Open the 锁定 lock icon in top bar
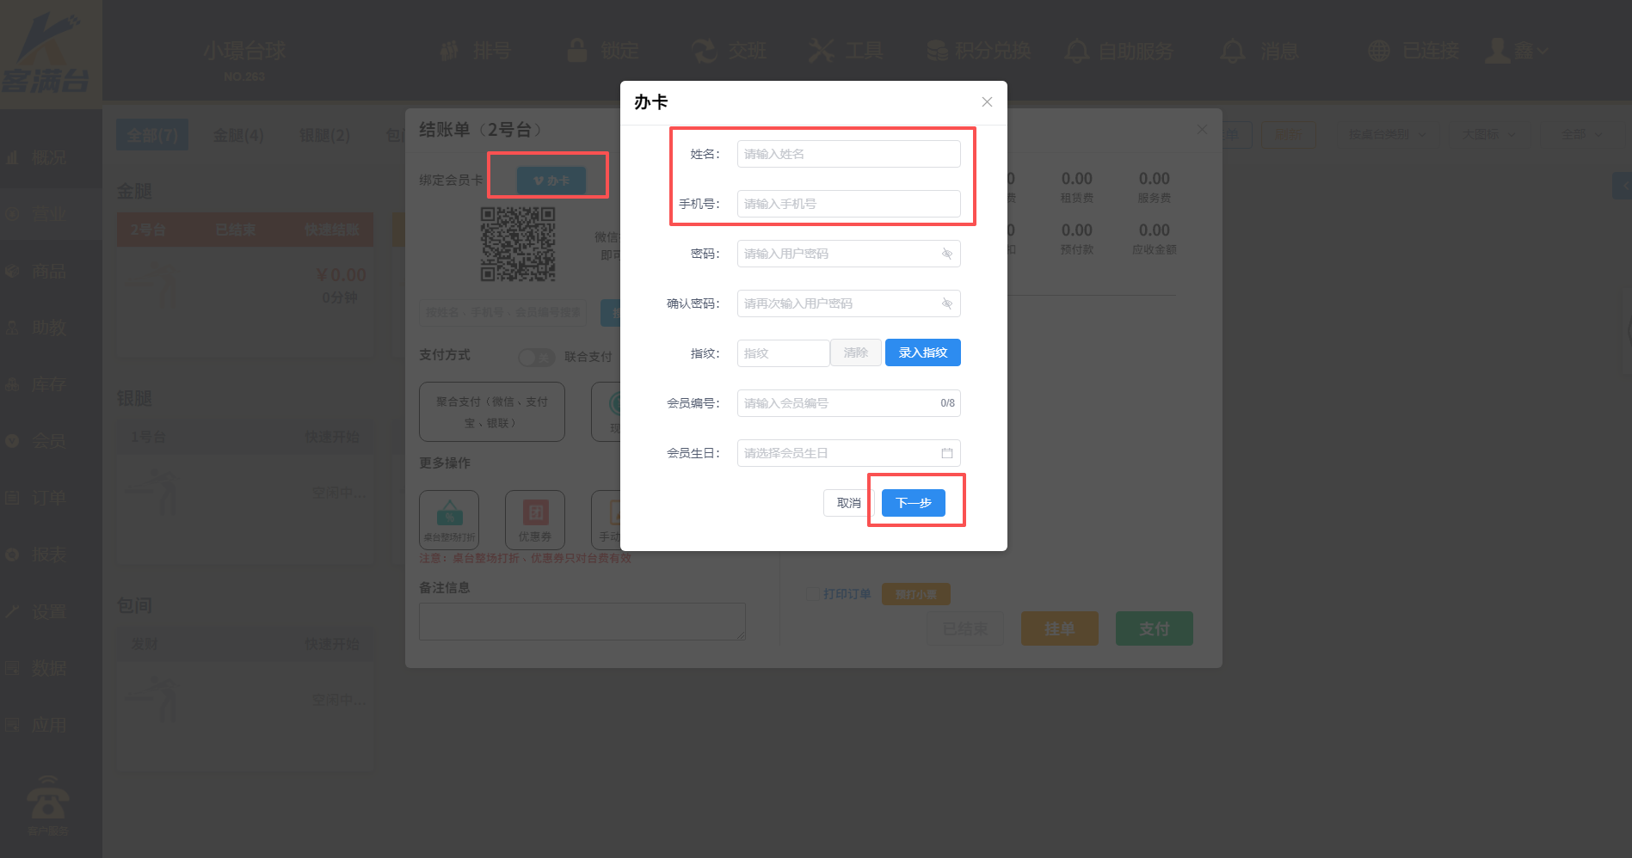 (x=577, y=51)
